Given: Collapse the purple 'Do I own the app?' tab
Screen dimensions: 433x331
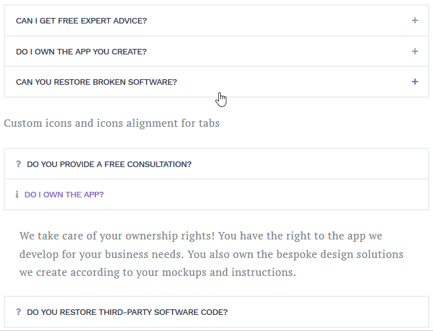Looking at the screenshot, I should pos(64,194).
